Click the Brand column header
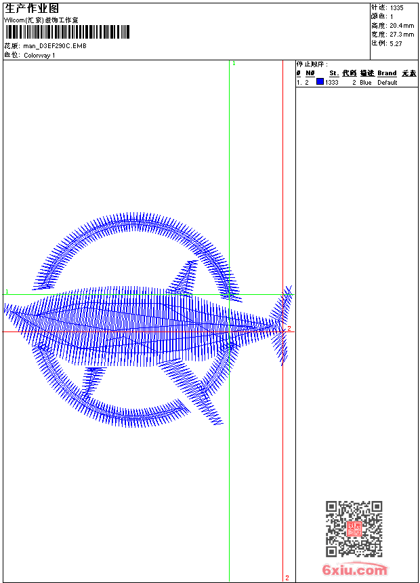420x583 pixels. pos(387,73)
